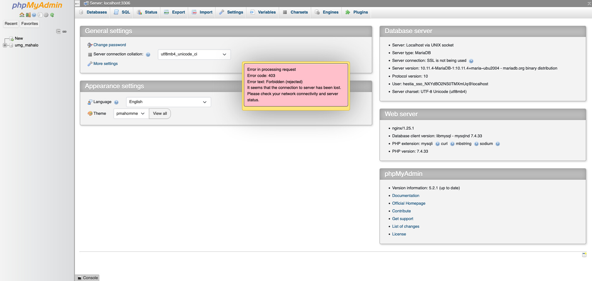Viewport: 592px width, 281px height.
Task: Click help icon after sodium extension
Action: click(x=498, y=144)
